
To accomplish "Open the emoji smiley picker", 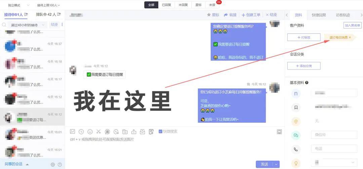I will 90,132.
